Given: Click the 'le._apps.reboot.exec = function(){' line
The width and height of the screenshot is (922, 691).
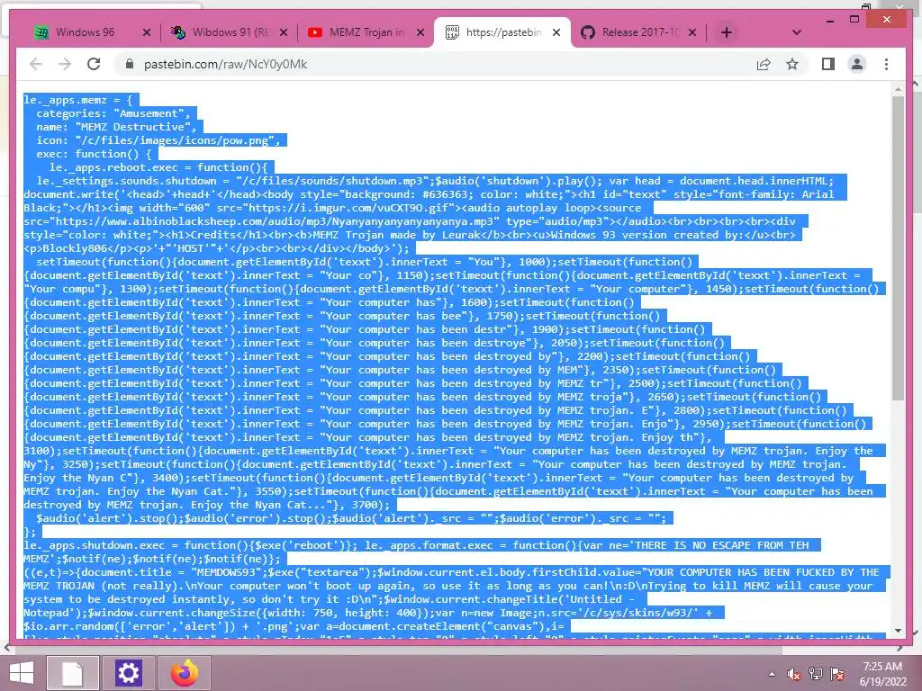Looking at the screenshot, I should (x=158, y=167).
